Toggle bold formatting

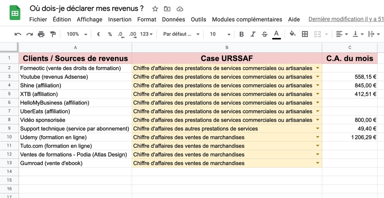point(241,34)
